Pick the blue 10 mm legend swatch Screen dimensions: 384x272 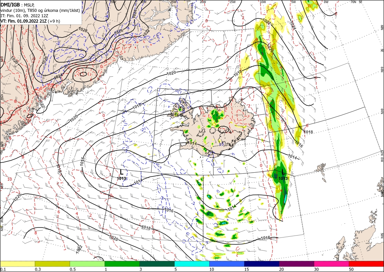coord(227,264)
